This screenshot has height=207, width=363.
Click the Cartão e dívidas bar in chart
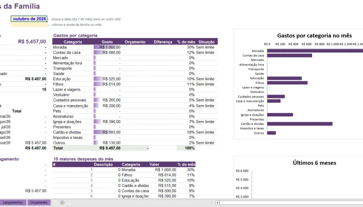coord(300,124)
